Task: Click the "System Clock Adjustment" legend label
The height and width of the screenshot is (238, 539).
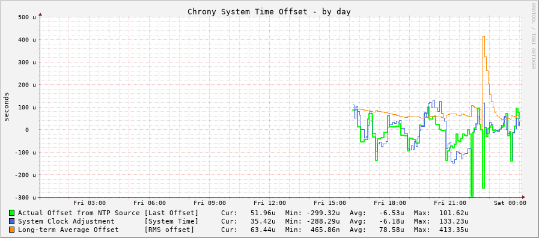Action: [66, 221]
